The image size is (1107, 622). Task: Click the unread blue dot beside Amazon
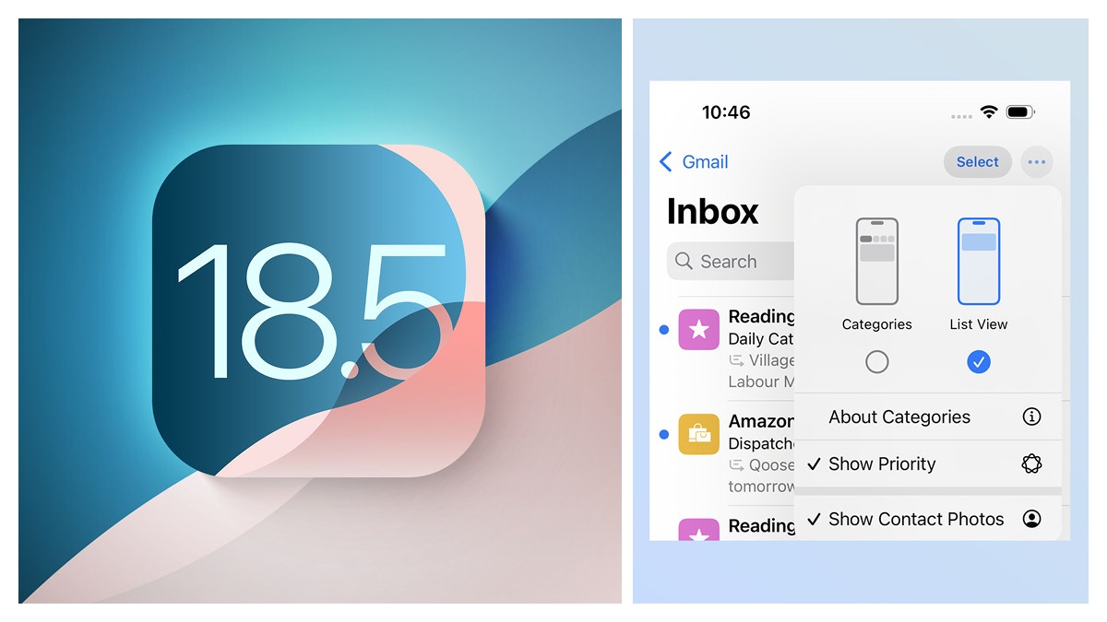(x=664, y=434)
